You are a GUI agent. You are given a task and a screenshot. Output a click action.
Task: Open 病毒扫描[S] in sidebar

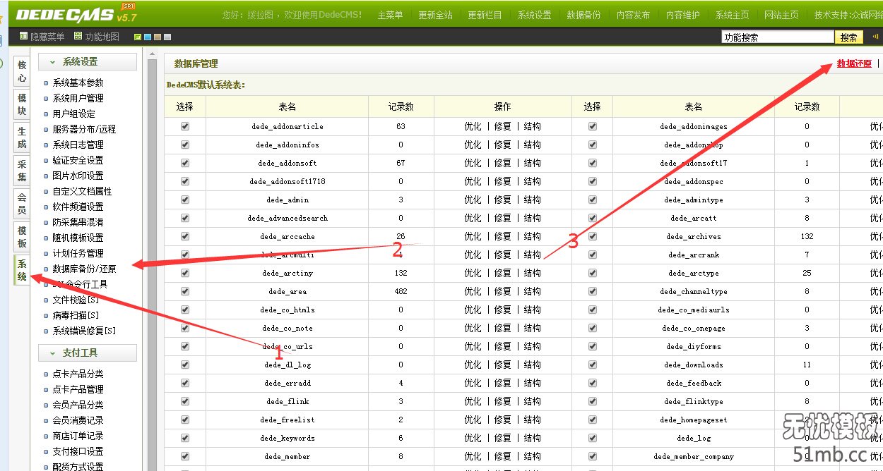76,315
